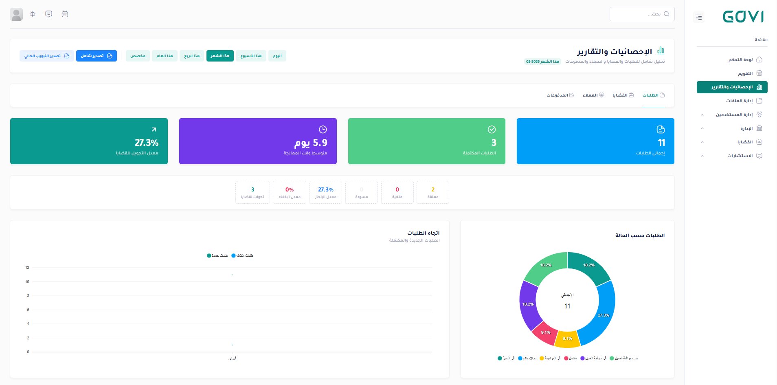Click the clock icon on processing time card
This screenshot has height=385, width=777.
pyautogui.click(x=323, y=130)
